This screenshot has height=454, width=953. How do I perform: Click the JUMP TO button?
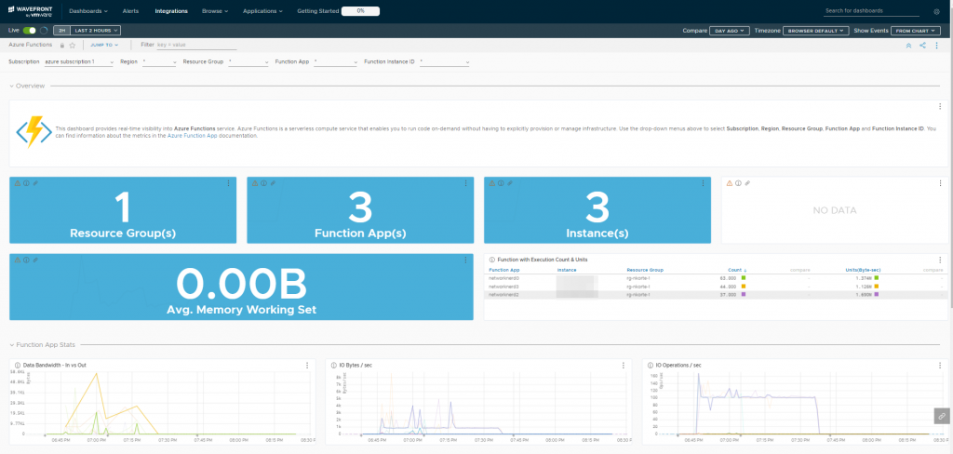(104, 45)
